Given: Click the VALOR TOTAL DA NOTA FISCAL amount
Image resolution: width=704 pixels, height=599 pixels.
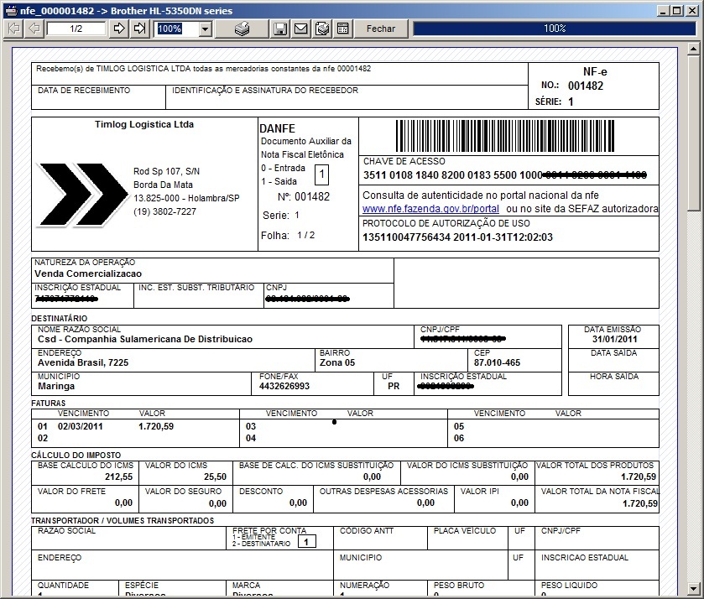Looking at the screenshot, I should (x=640, y=503).
